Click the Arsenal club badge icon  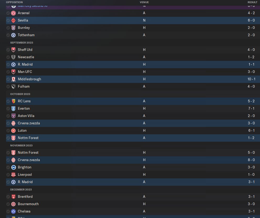tap(14, 13)
